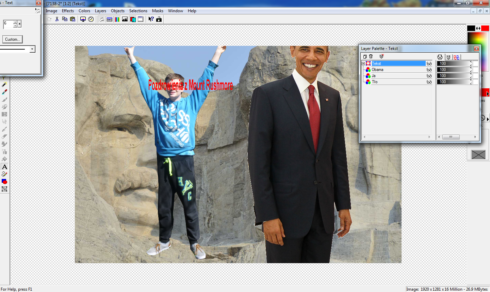490x292 pixels.
Task: Adjust Obama layer opacity slider
Action: point(455,70)
